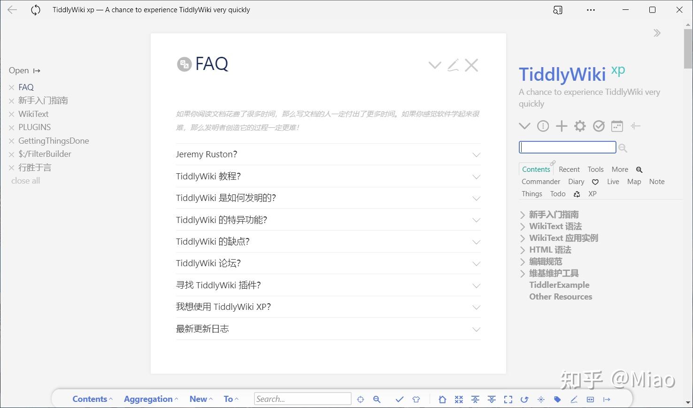Select 'Other Resources' in the contents list
The width and height of the screenshot is (693, 408).
[561, 296]
